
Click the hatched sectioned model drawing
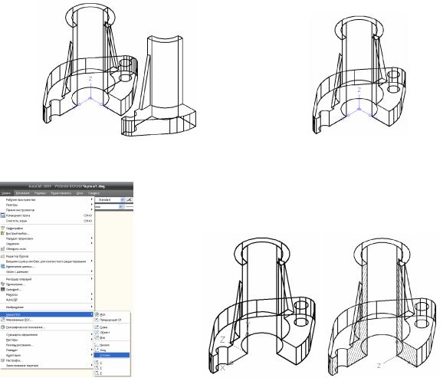tap(382, 307)
